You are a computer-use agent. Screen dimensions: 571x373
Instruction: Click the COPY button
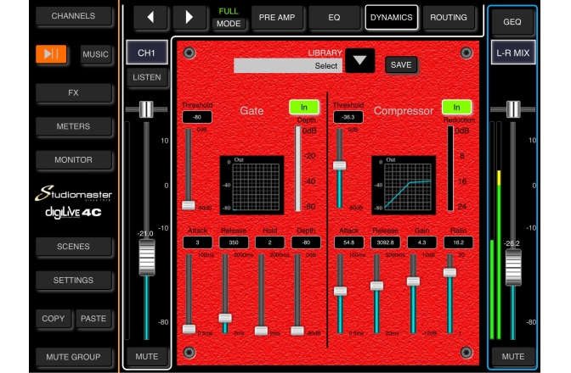click(x=54, y=319)
